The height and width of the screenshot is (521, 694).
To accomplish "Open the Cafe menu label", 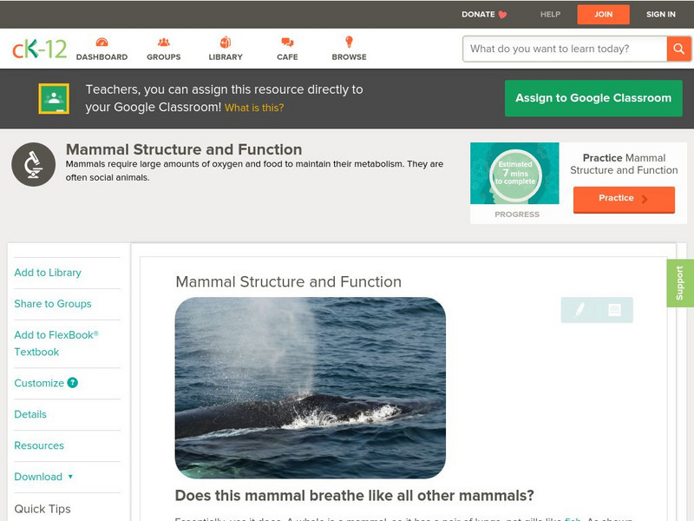I will (287, 57).
